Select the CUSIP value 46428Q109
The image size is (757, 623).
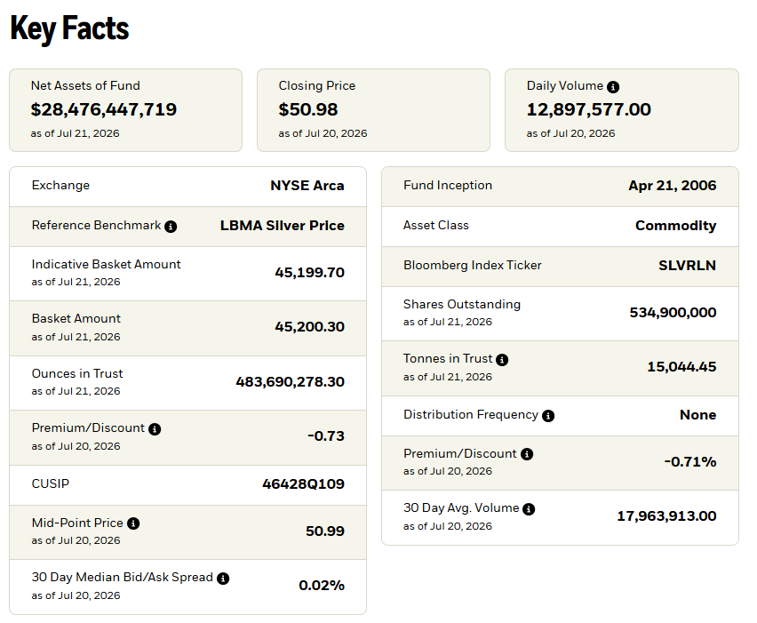pos(303,484)
